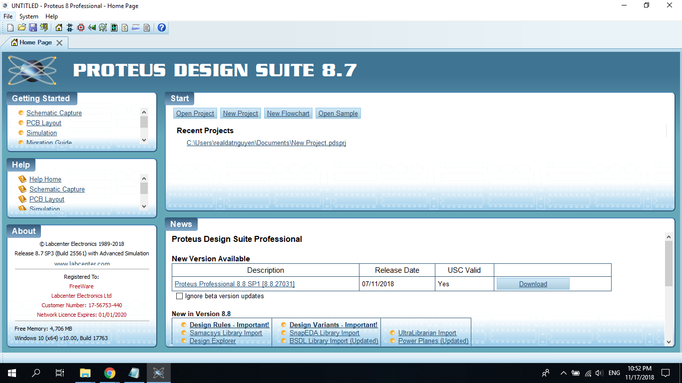Open Proteus Professional 8.8 SP1 link
The width and height of the screenshot is (682, 383).
coord(235,284)
